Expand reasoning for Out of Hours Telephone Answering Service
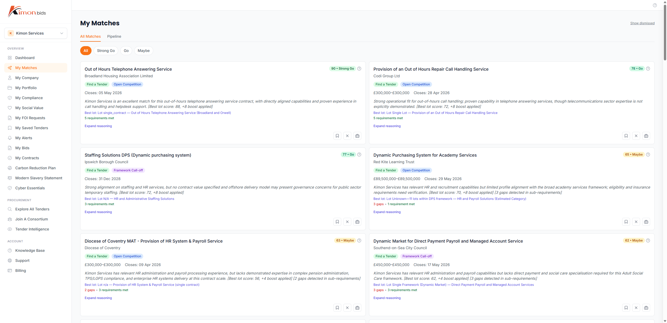 click(x=98, y=126)
